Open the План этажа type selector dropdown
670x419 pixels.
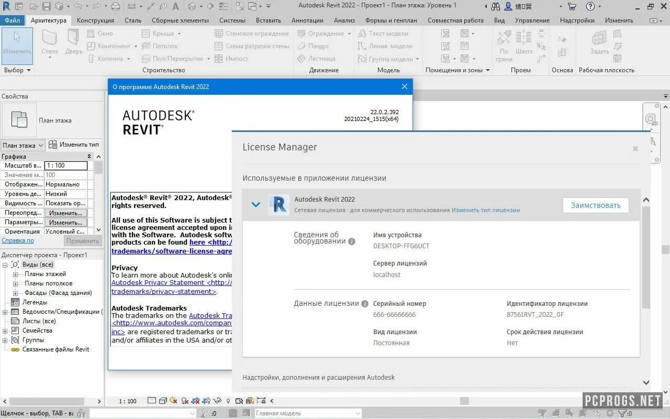click(x=23, y=145)
